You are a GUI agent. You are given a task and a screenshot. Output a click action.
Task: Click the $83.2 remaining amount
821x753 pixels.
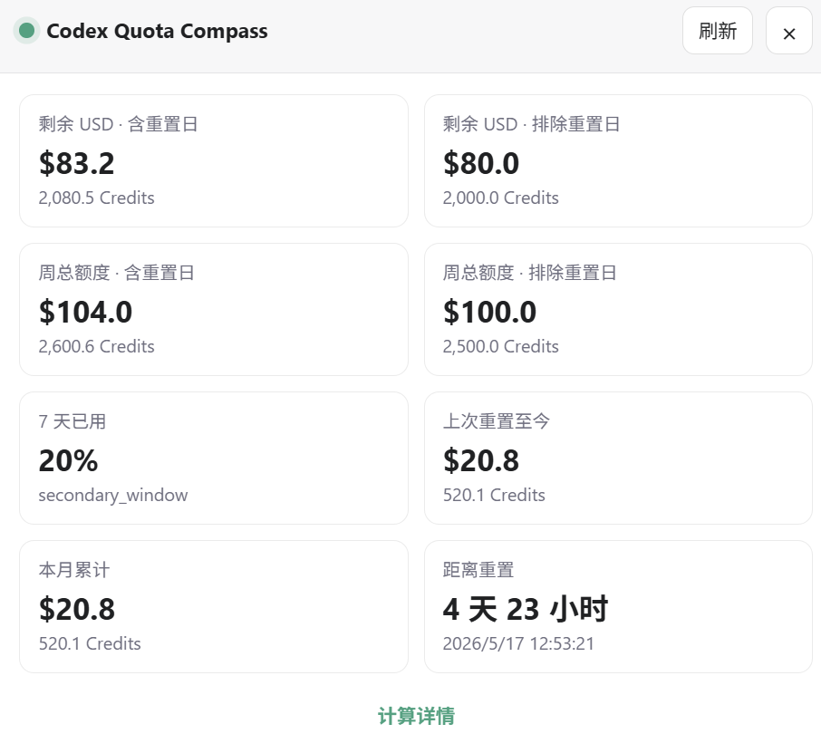(76, 163)
